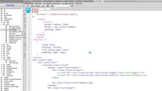Switch to add_to_cart.php document tab
The width and height of the screenshot is (162, 91).
point(69,1)
